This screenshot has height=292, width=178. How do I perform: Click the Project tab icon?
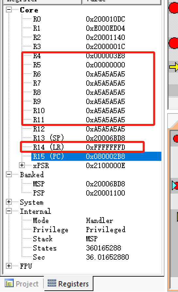point(9,283)
